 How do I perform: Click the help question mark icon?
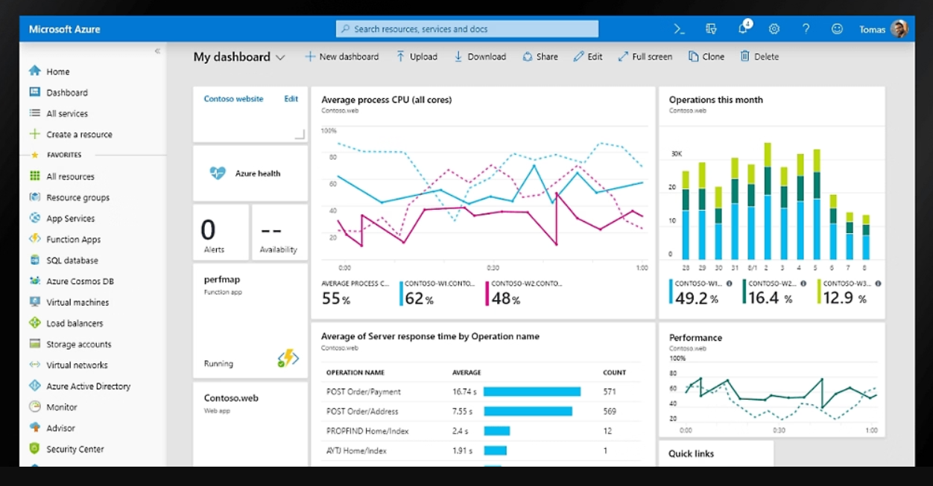(806, 29)
